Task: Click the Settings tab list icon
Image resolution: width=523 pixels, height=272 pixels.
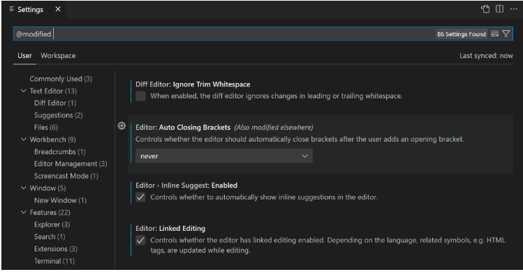Action: [12, 9]
